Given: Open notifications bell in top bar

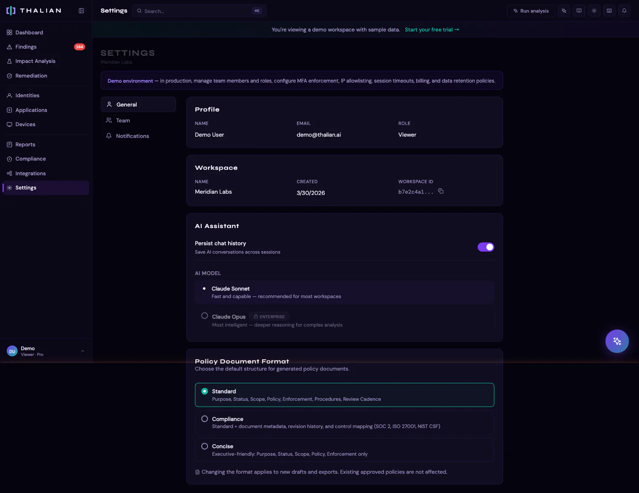Looking at the screenshot, I should pyautogui.click(x=624, y=11).
